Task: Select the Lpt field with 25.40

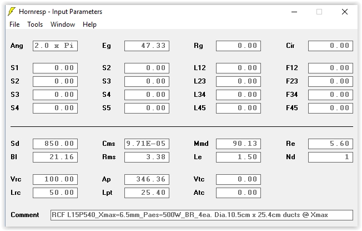Action: (147, 193)
